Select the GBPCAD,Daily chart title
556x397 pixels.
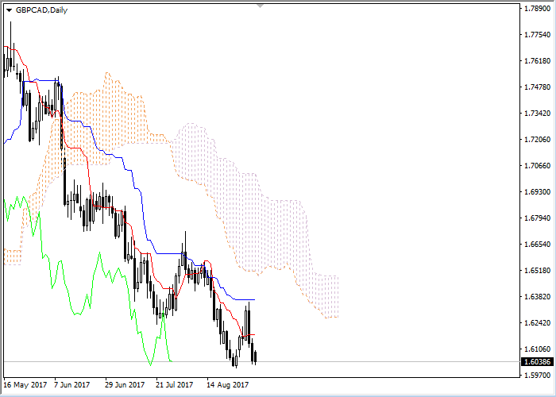click(x=42, y=10)
